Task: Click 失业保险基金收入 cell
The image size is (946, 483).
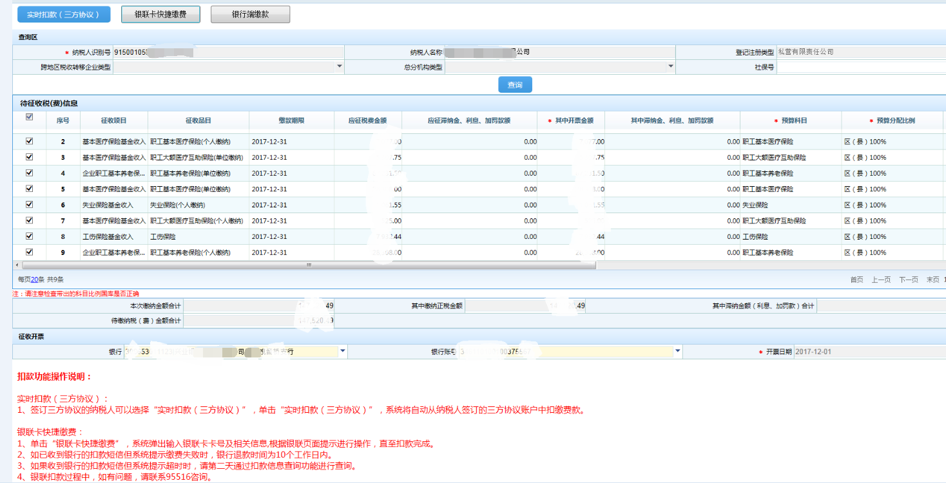Action: click(x=114, y=205)
